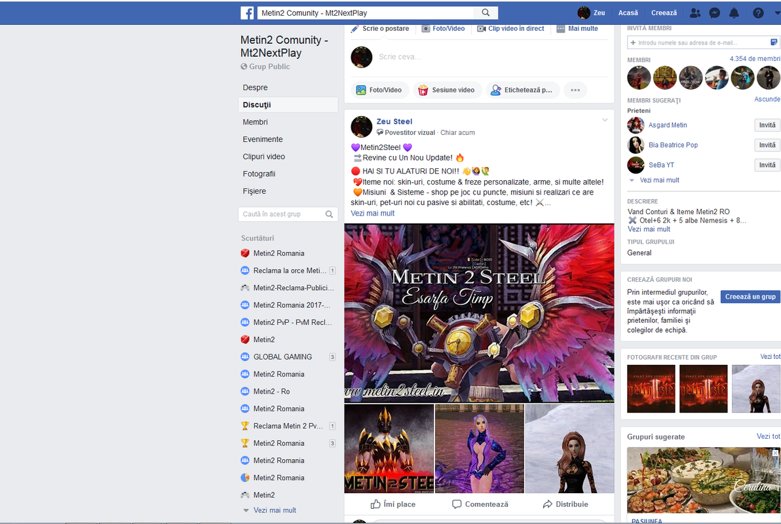
Task: Expand description Vezi mai mult link
Action: pos(649,229)
